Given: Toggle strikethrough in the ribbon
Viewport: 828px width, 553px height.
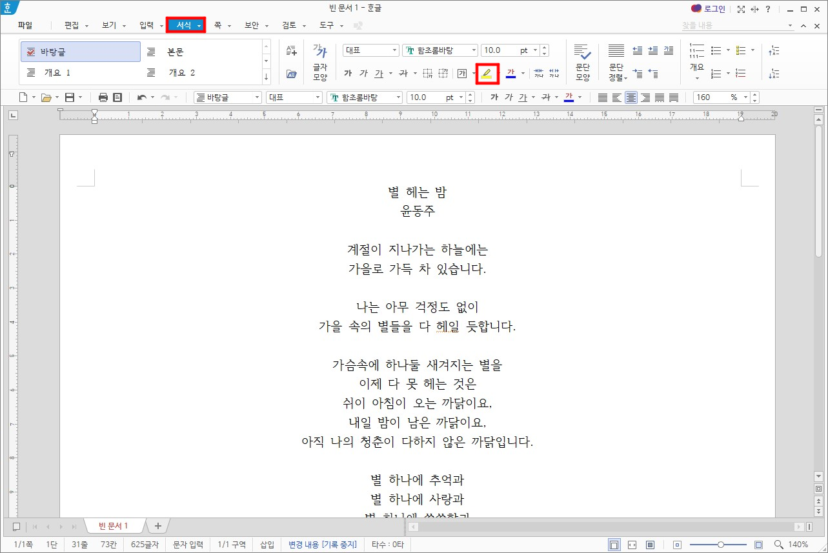Looking at the screenshot, I should [403, 73].
